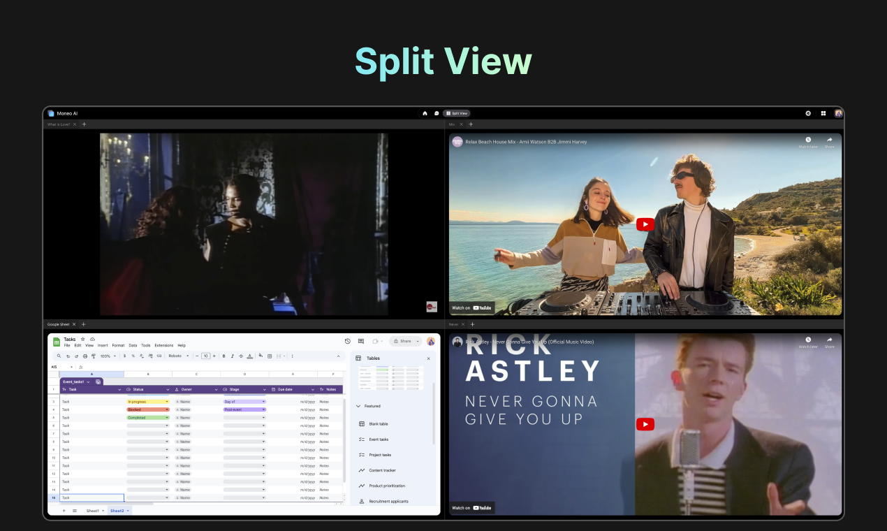Open the Extensions menu in Sheets
887x531 pixels.
(164, 345)
